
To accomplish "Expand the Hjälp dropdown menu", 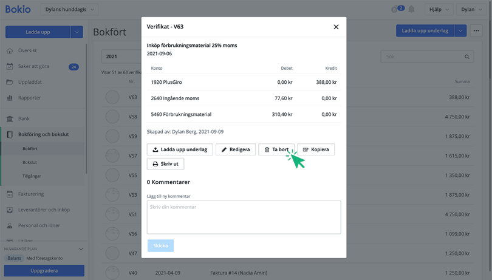I will point(439,10).
